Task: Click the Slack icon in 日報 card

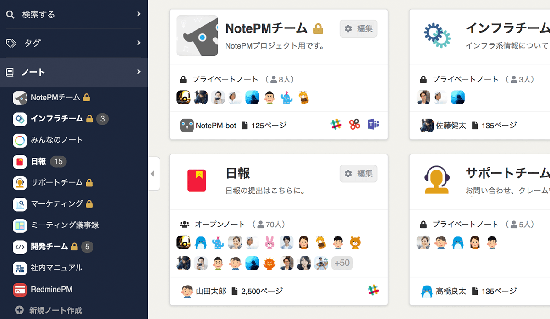Action: pos(373,290)
